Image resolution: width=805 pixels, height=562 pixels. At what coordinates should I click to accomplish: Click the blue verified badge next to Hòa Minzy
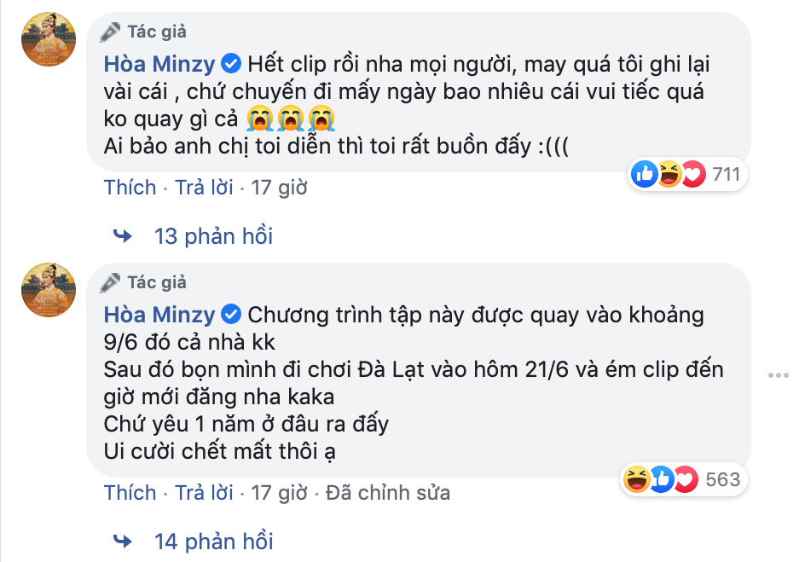click(x=230, y=61)
